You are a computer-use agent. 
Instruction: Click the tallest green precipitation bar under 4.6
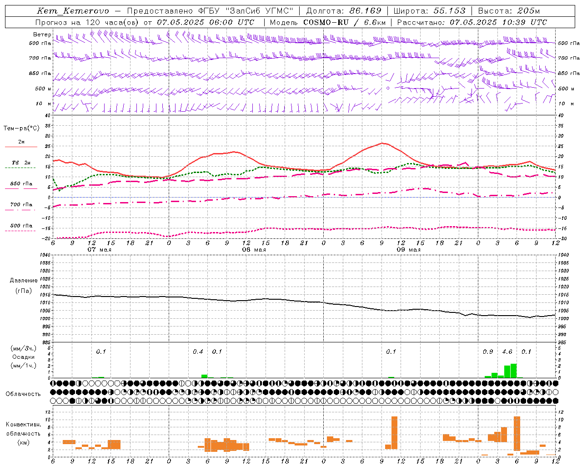click(x=513, y=371)
